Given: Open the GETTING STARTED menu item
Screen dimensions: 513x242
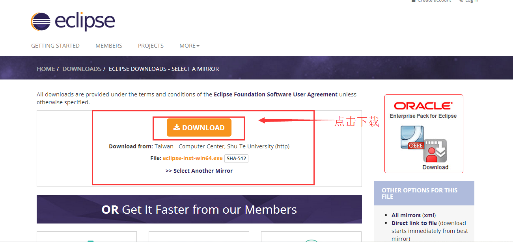Looking at the screenshot, I should (x=55, y=46).
